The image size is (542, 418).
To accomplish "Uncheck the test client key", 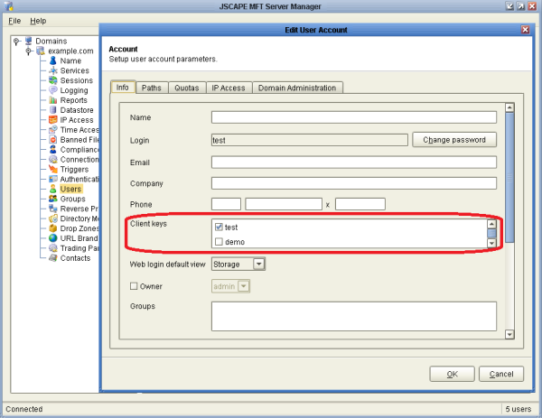I will coord(219,227).
